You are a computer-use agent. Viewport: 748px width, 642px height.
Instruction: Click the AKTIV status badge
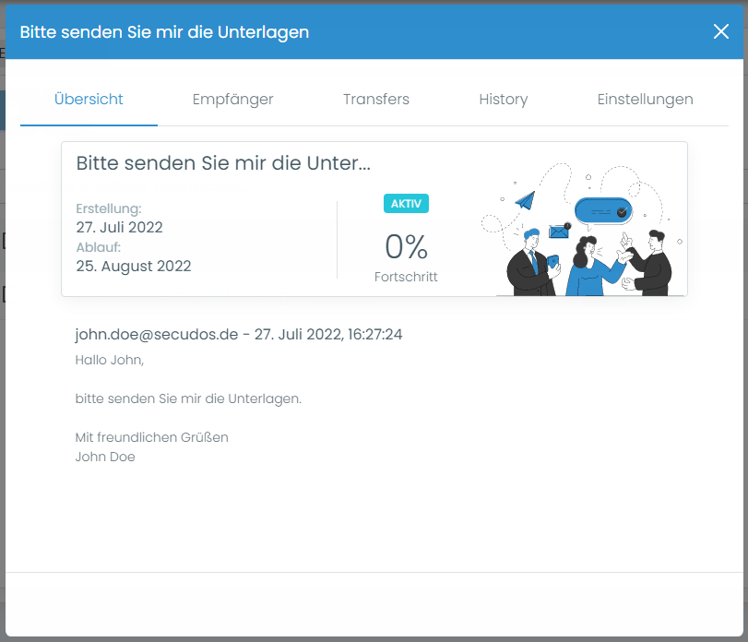point(406,204)
